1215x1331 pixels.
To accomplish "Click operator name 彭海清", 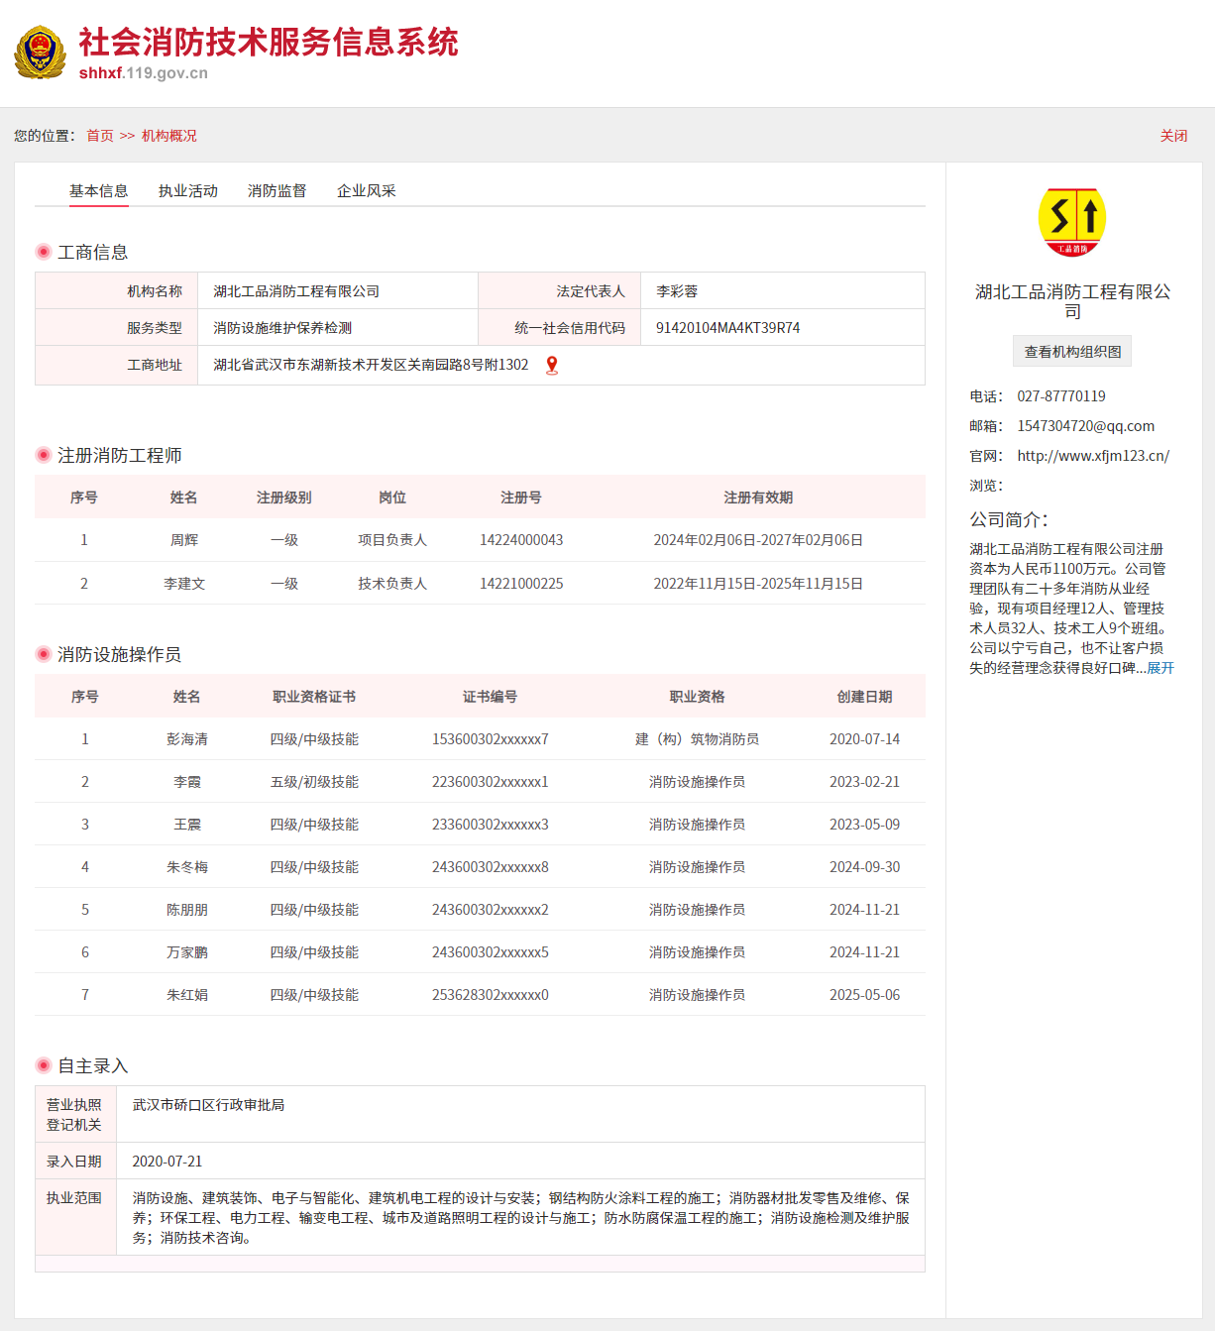I will coord(187,739).
